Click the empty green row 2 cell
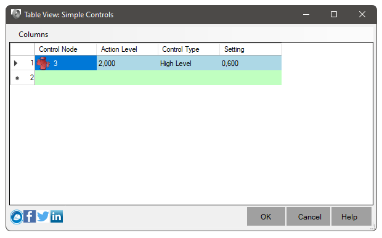 [158, 78]
